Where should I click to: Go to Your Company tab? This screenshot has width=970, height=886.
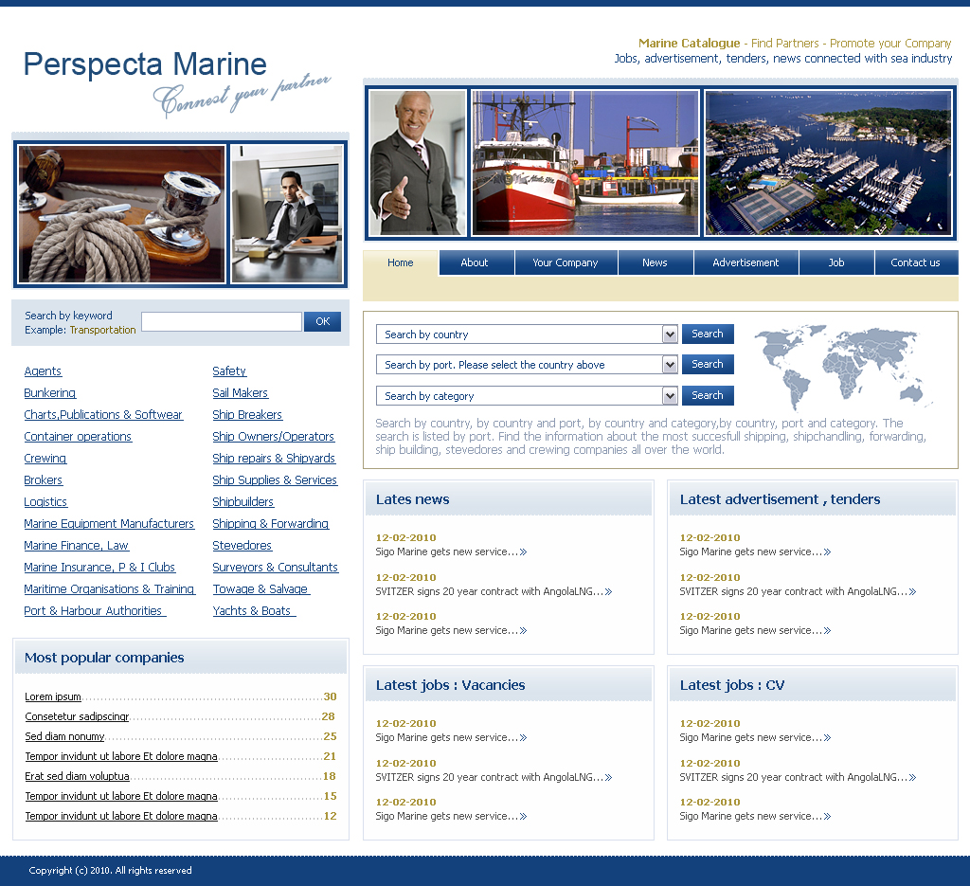[x=566, y=262]
